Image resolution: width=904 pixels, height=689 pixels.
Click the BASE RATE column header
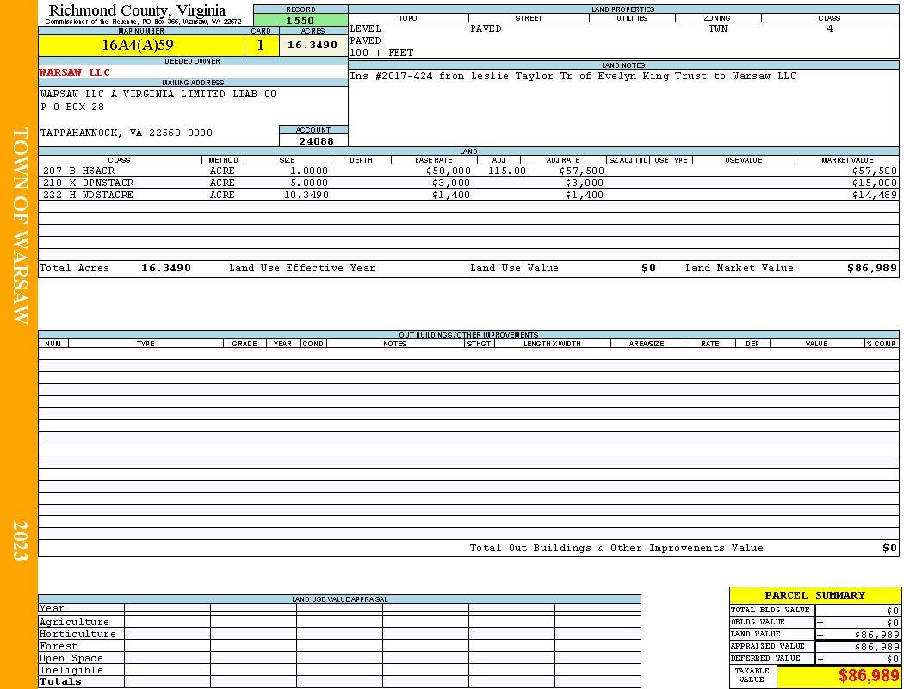(434, 160)
